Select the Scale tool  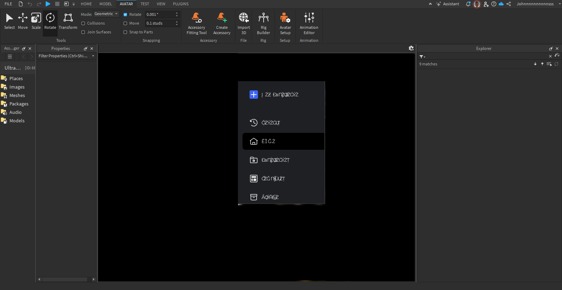tap(36, 21)
